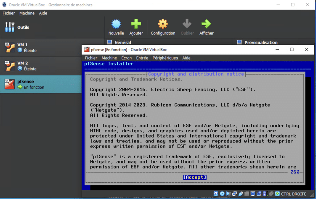Screen dimensions: 316x199
Task: Click the Prévisualisation section header
Action: point(261,42)
